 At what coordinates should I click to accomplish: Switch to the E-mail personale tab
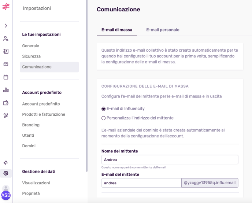(163, 30)
